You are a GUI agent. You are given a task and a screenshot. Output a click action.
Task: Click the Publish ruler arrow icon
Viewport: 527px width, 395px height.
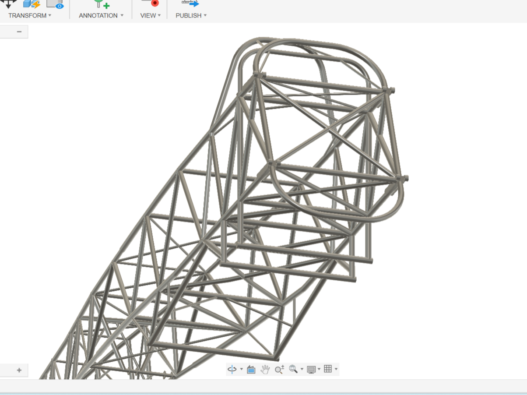tap(190, 3)
